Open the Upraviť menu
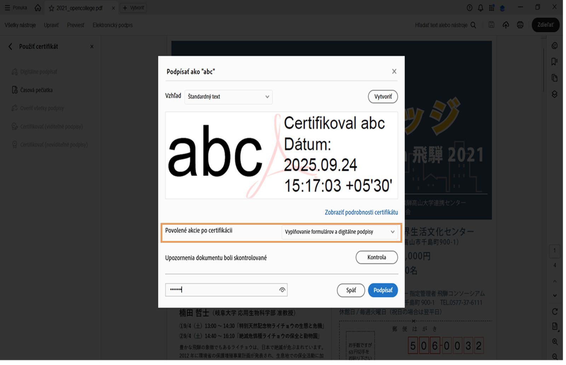The height and width of the screenshot is (365, 566). pyautogui.click(x=51, y=25)
